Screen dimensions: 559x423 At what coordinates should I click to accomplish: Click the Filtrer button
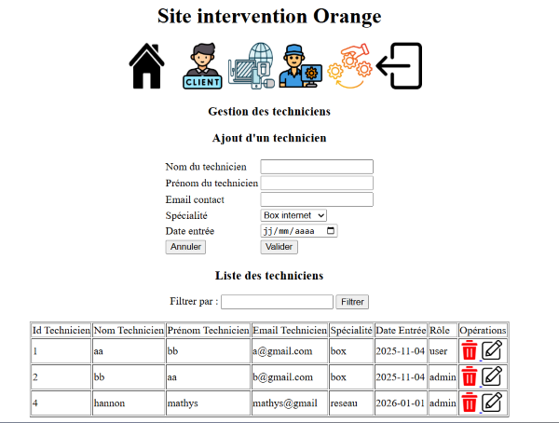click(x=352, y=302)
